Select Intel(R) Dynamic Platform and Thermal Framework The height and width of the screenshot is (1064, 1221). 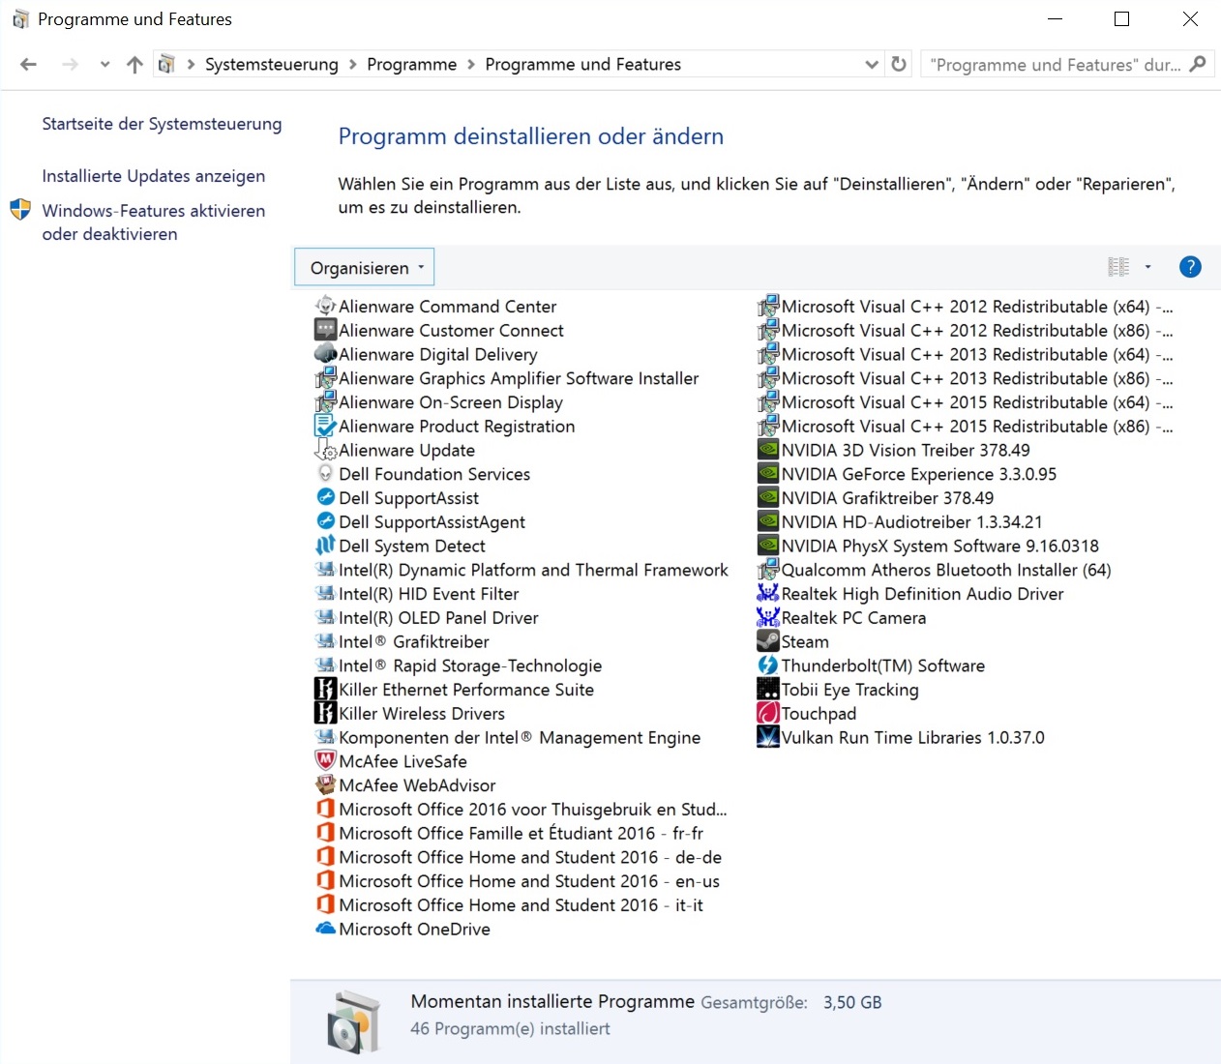[x=521, y=570]
